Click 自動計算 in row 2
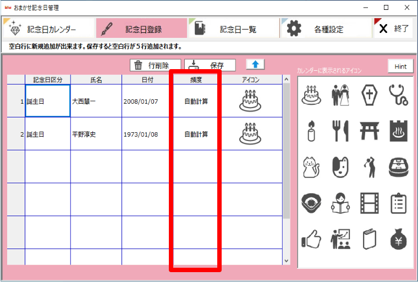The height and width of the screenshot is (282, 418). pyautogui.click(x=196, y=134)
